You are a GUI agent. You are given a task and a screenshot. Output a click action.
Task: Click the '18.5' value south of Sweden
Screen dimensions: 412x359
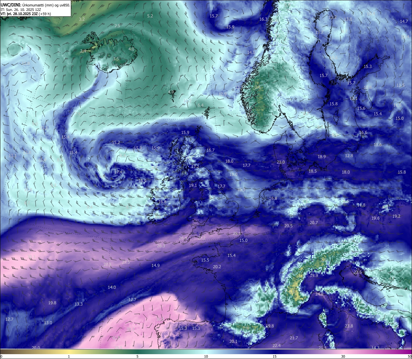tap(313, 171)
